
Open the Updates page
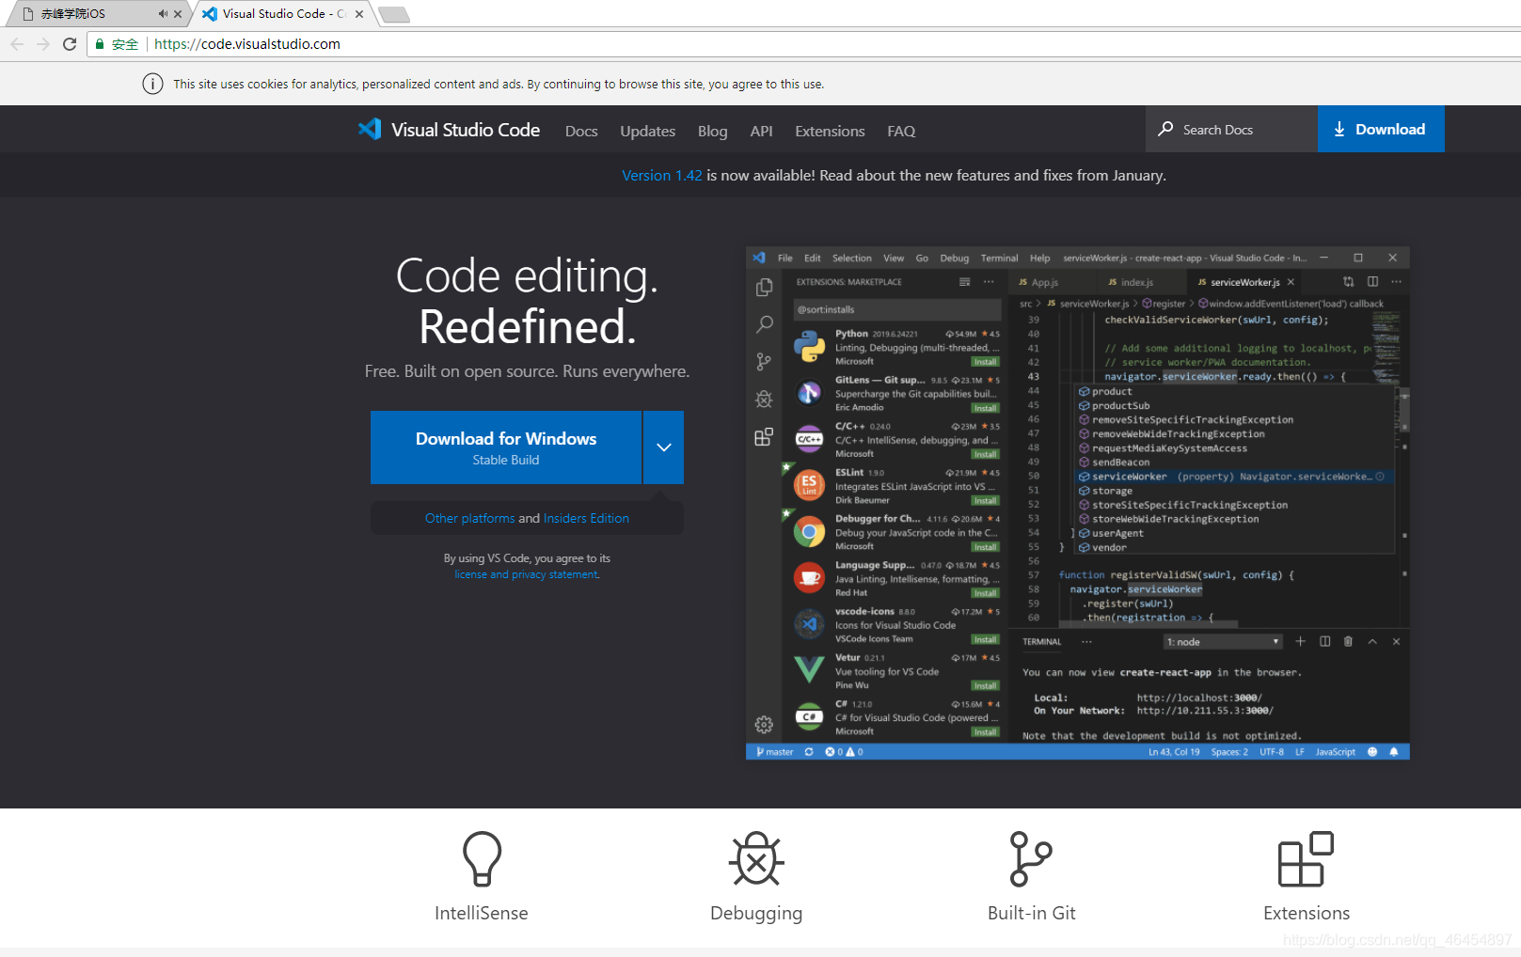pos(647,131)
